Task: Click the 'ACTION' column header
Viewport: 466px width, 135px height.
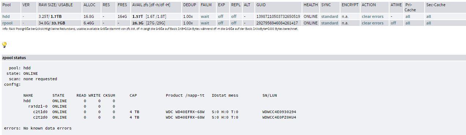Action: click(369, 5)
